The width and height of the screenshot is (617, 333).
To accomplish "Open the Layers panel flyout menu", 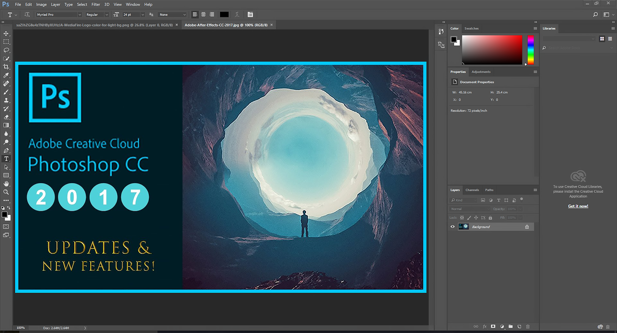I will 535,190.
